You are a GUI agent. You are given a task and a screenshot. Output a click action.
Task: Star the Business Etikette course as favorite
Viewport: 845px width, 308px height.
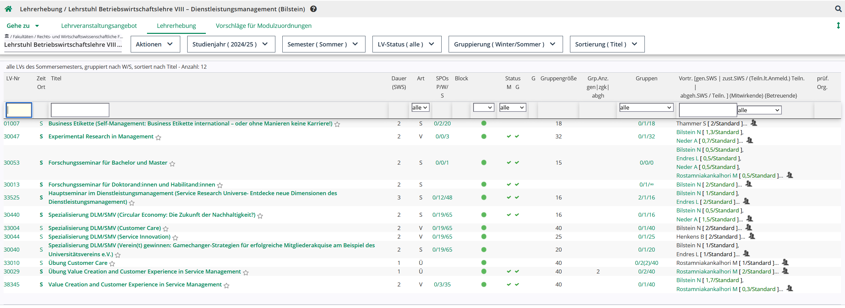337,124
